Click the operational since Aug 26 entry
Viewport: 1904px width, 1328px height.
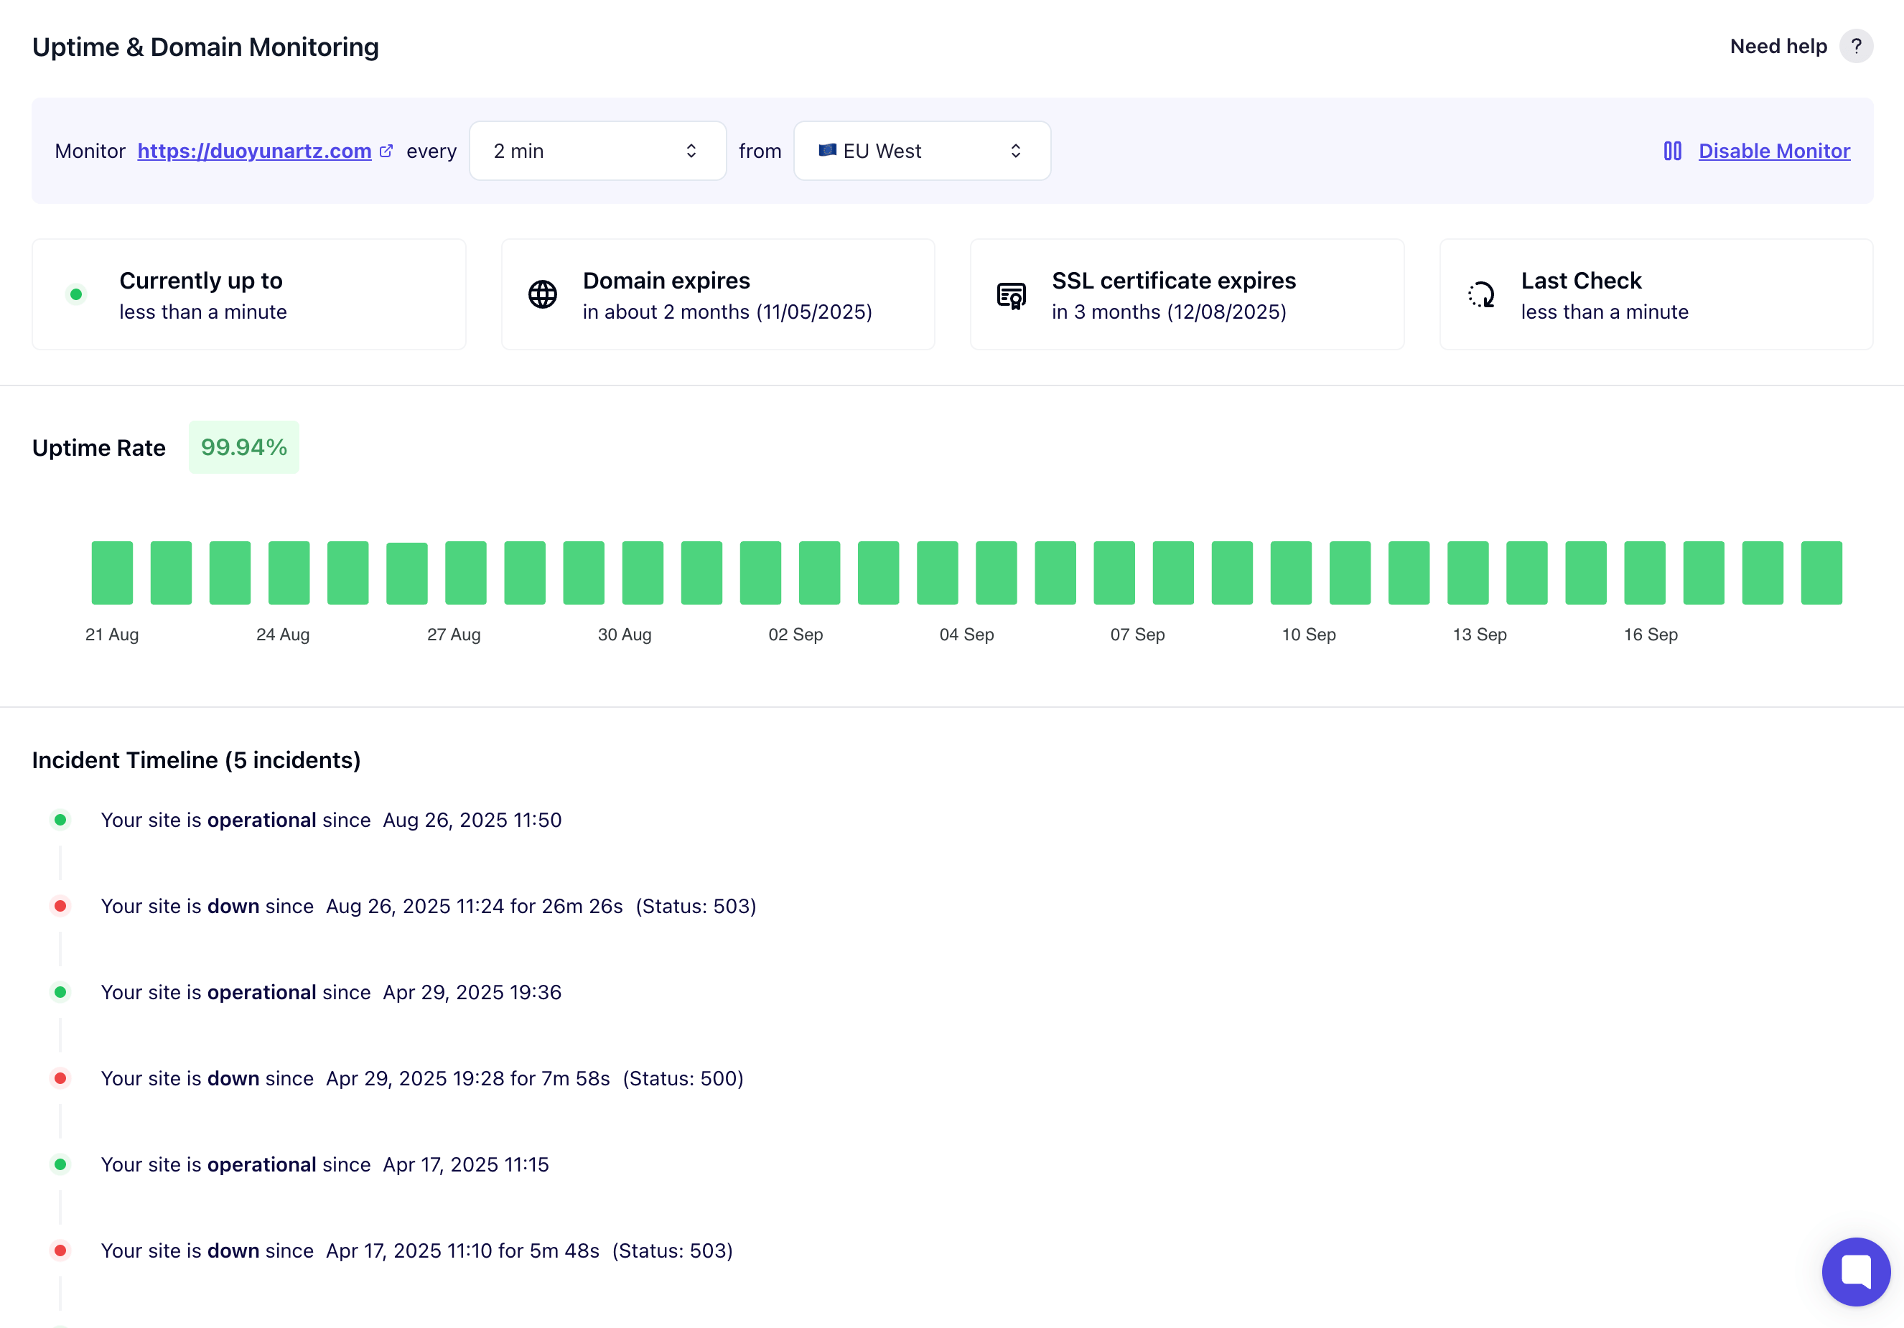pos(331,820)
